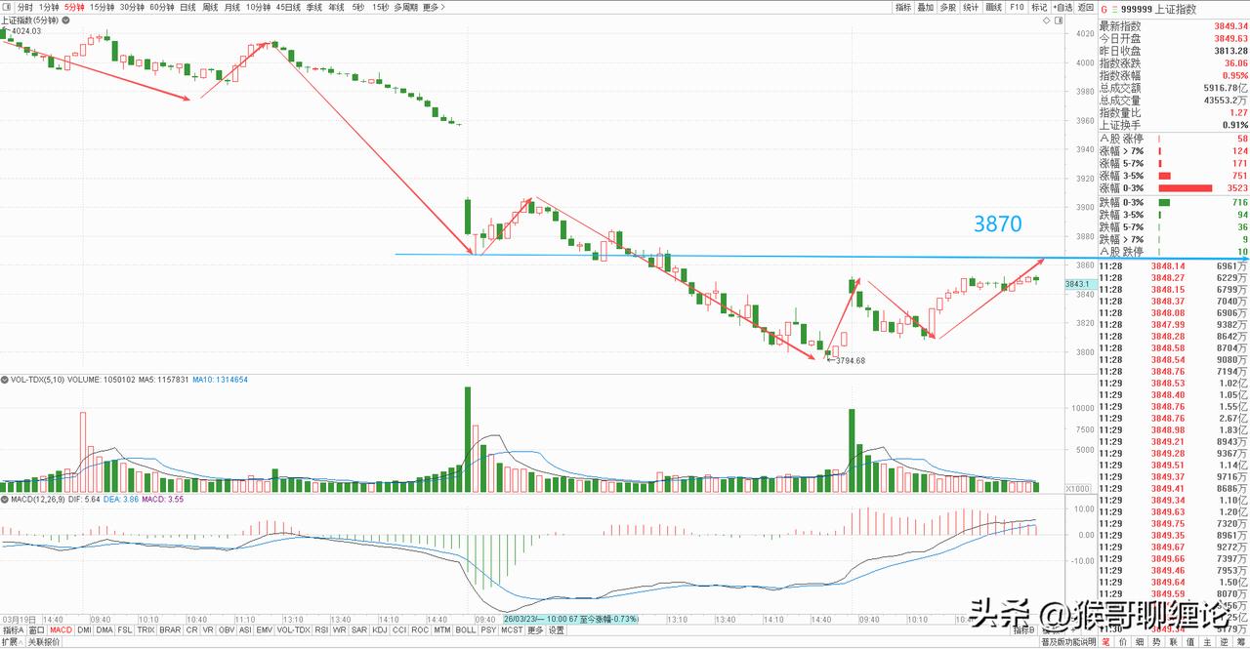Switch to the 分时 period tab
The image size is (1250, 649).
pyautogui.click(x=24, y=7)
